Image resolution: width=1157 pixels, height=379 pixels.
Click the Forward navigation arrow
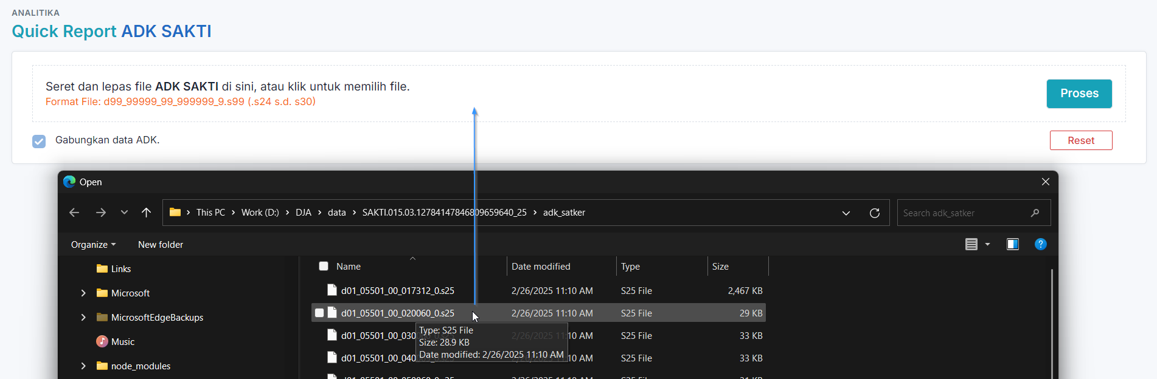click(x=101, y=213)
